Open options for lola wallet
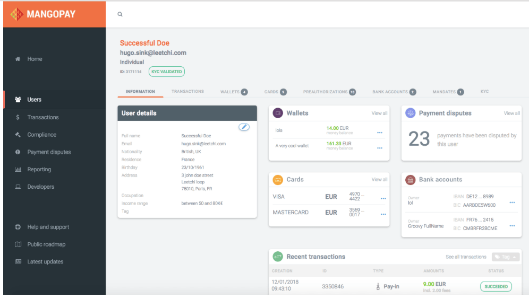 [x=380, y=133]
